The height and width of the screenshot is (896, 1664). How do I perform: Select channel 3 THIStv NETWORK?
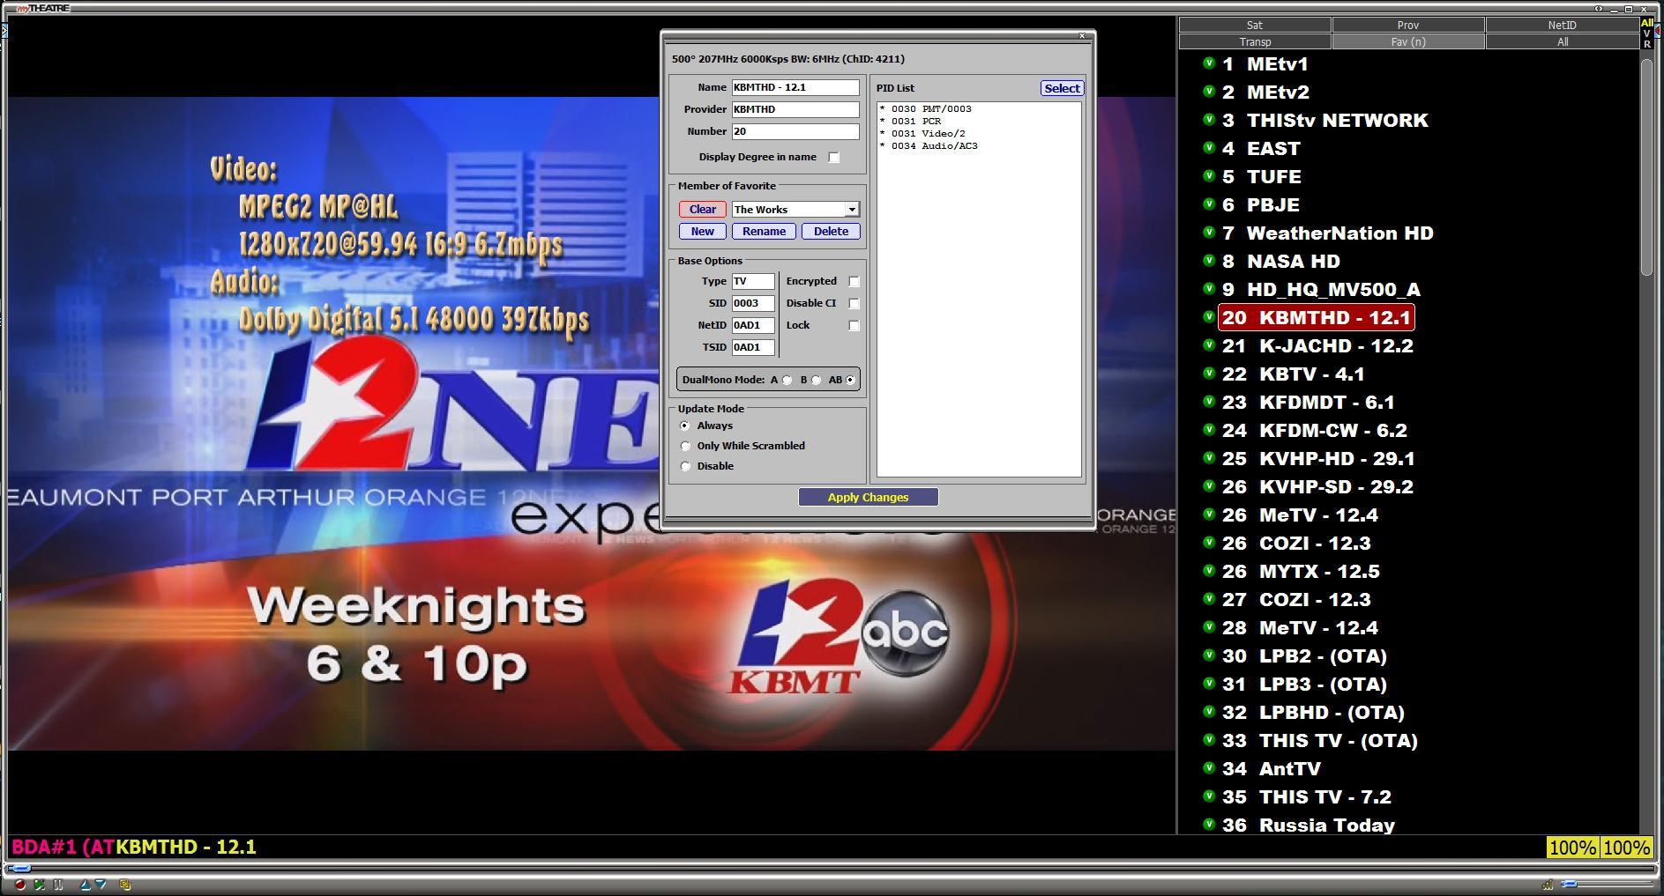pyautogui.click(x=1324, y=120)
